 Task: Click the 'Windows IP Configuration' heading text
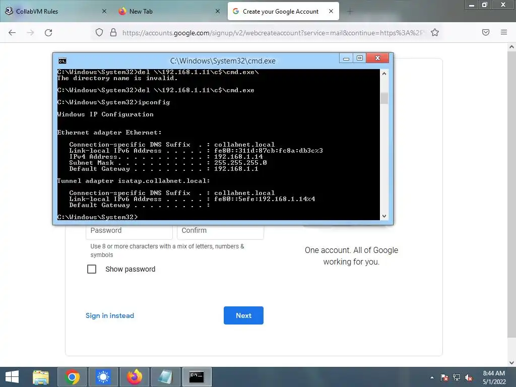coord(105,114)
